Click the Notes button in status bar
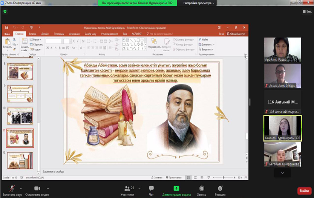 coord(158,177)
